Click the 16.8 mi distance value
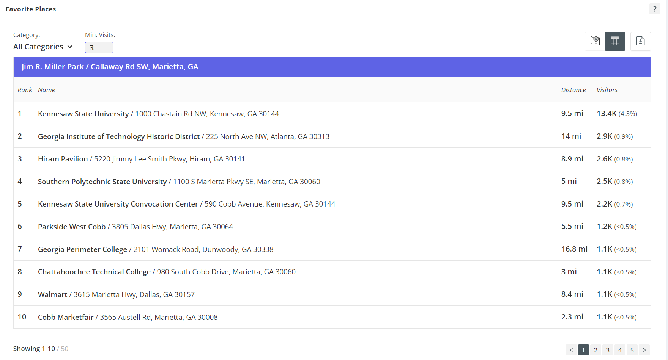 (574, 249)
